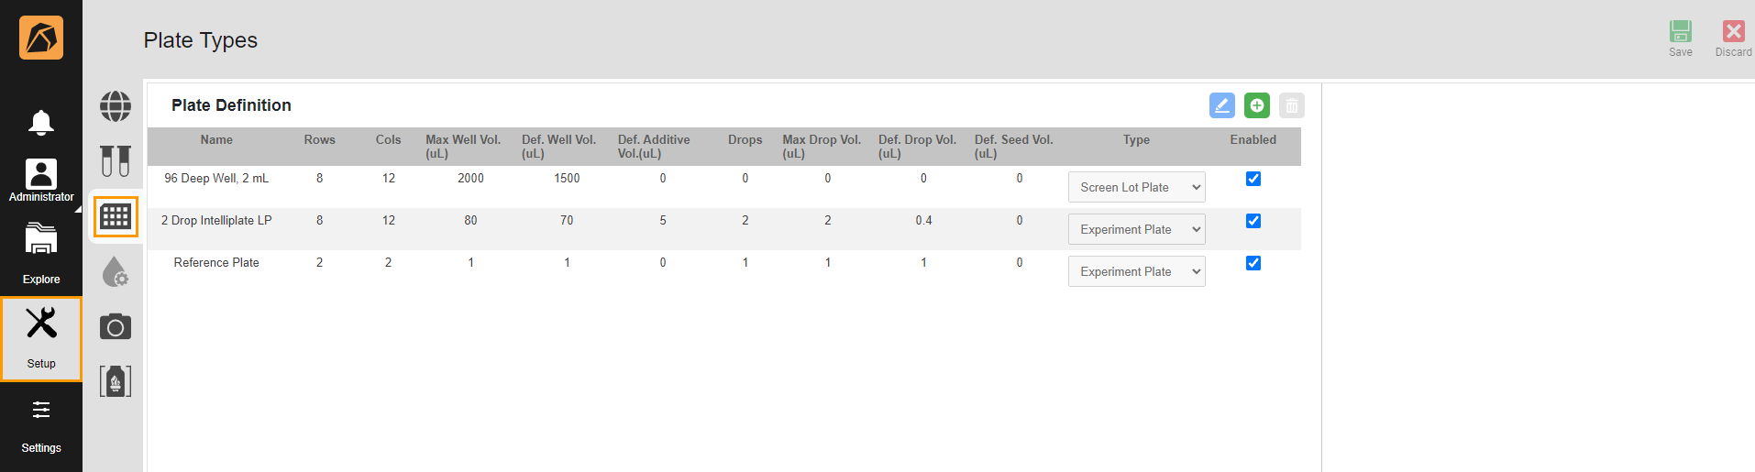The height and width of the screenshot is (472, 1755).
Task: Click the Plate Definition heading
Action: pyautogui.click(x=231, y=105)
